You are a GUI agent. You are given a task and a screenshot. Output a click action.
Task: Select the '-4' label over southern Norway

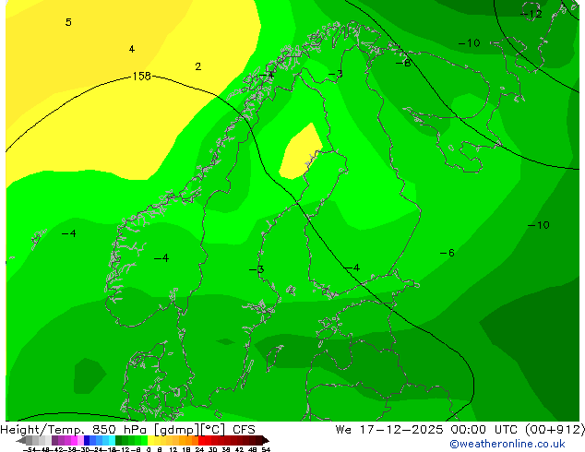[x=161, y=258]
